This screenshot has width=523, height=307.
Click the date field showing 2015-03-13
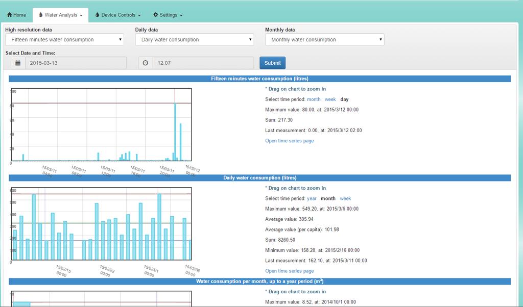(76, 63)
